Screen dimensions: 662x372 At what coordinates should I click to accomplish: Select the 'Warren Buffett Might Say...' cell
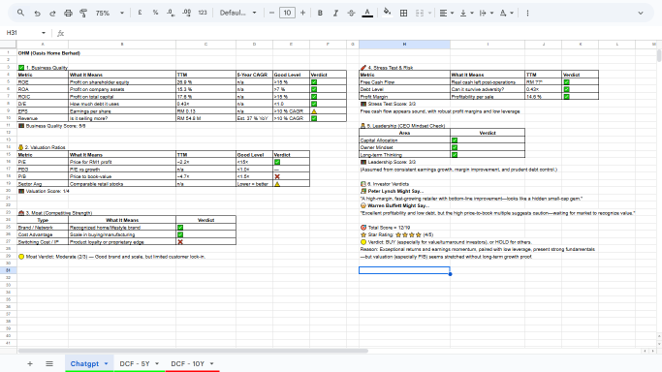tap(404, 205)
